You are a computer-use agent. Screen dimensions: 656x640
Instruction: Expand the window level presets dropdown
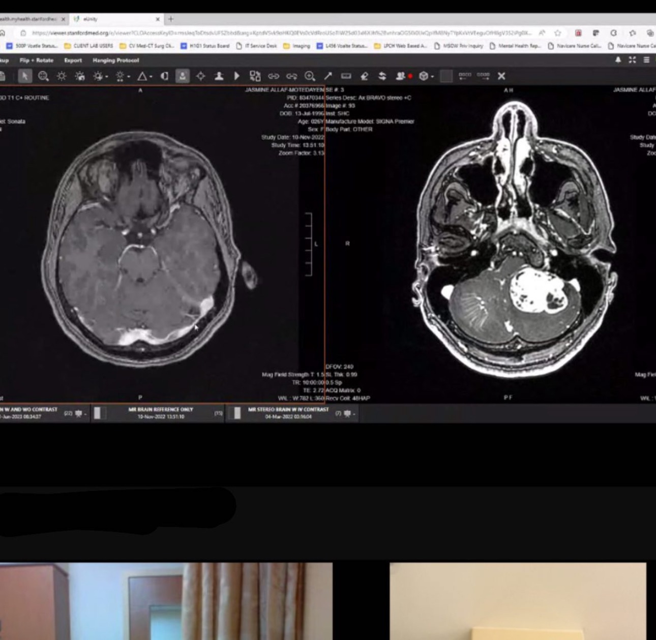[106, 77]
